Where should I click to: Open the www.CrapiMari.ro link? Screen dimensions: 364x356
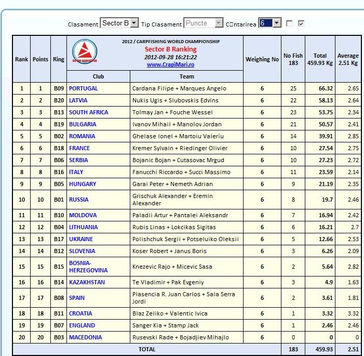click(171, 64)
